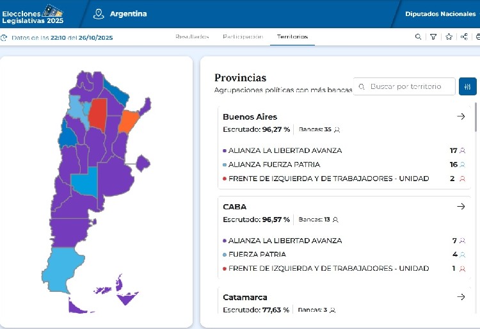
Task: Click the share icon
Action: click(464, 37)
